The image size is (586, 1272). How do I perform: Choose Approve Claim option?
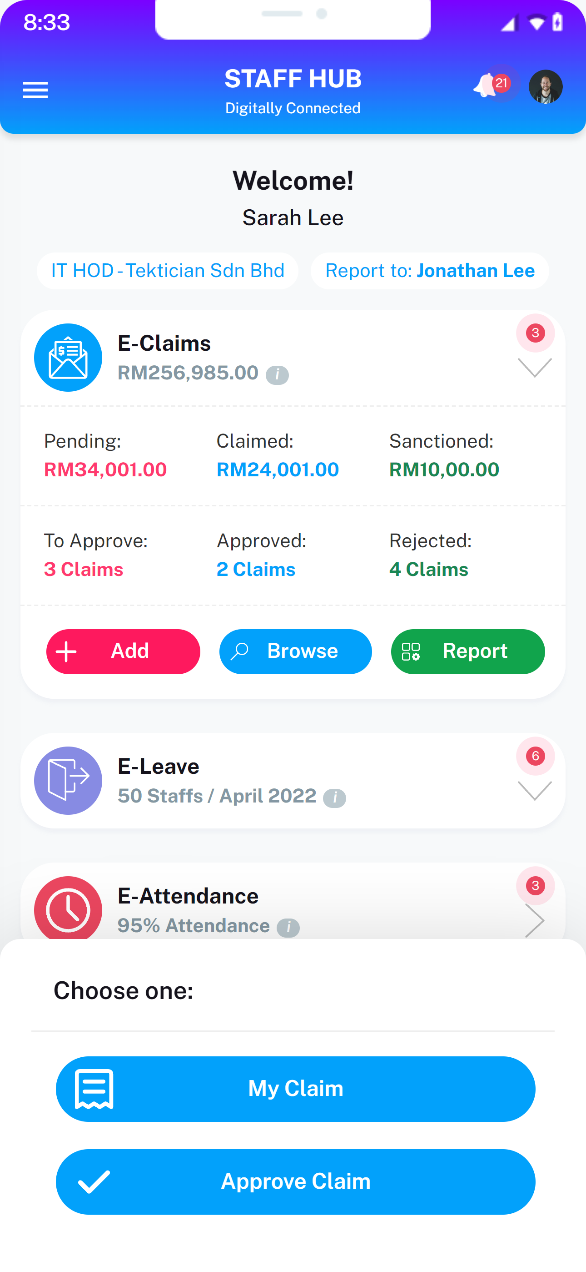point(295,1181)
